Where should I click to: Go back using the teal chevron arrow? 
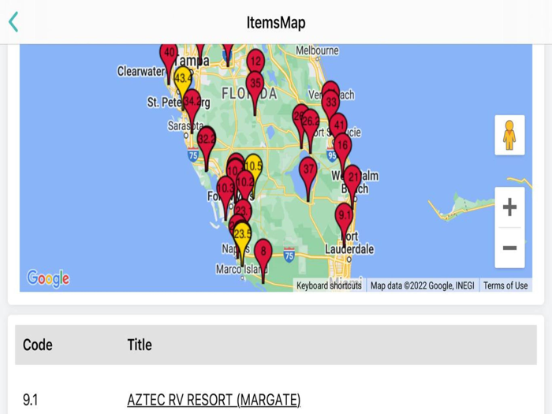coord(13,22)
